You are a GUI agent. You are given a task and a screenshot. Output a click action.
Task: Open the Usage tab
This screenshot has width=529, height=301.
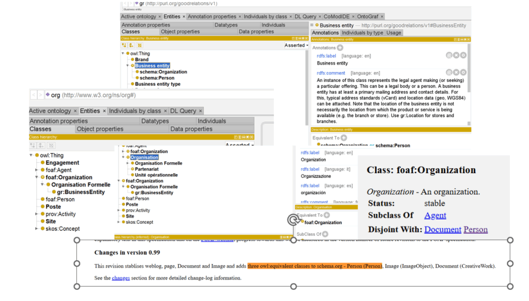(x=394, y=32)
